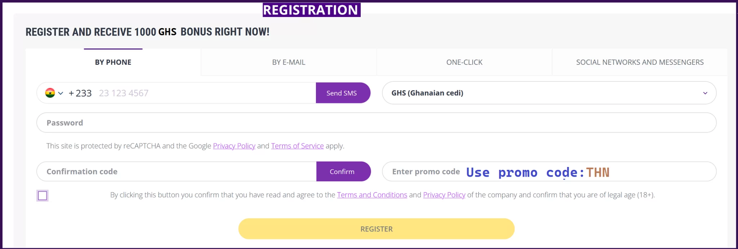Viewport: 738px width, 249px height.
Task: Tick the terms agreement checkbox
Action: tap(43, 195)
